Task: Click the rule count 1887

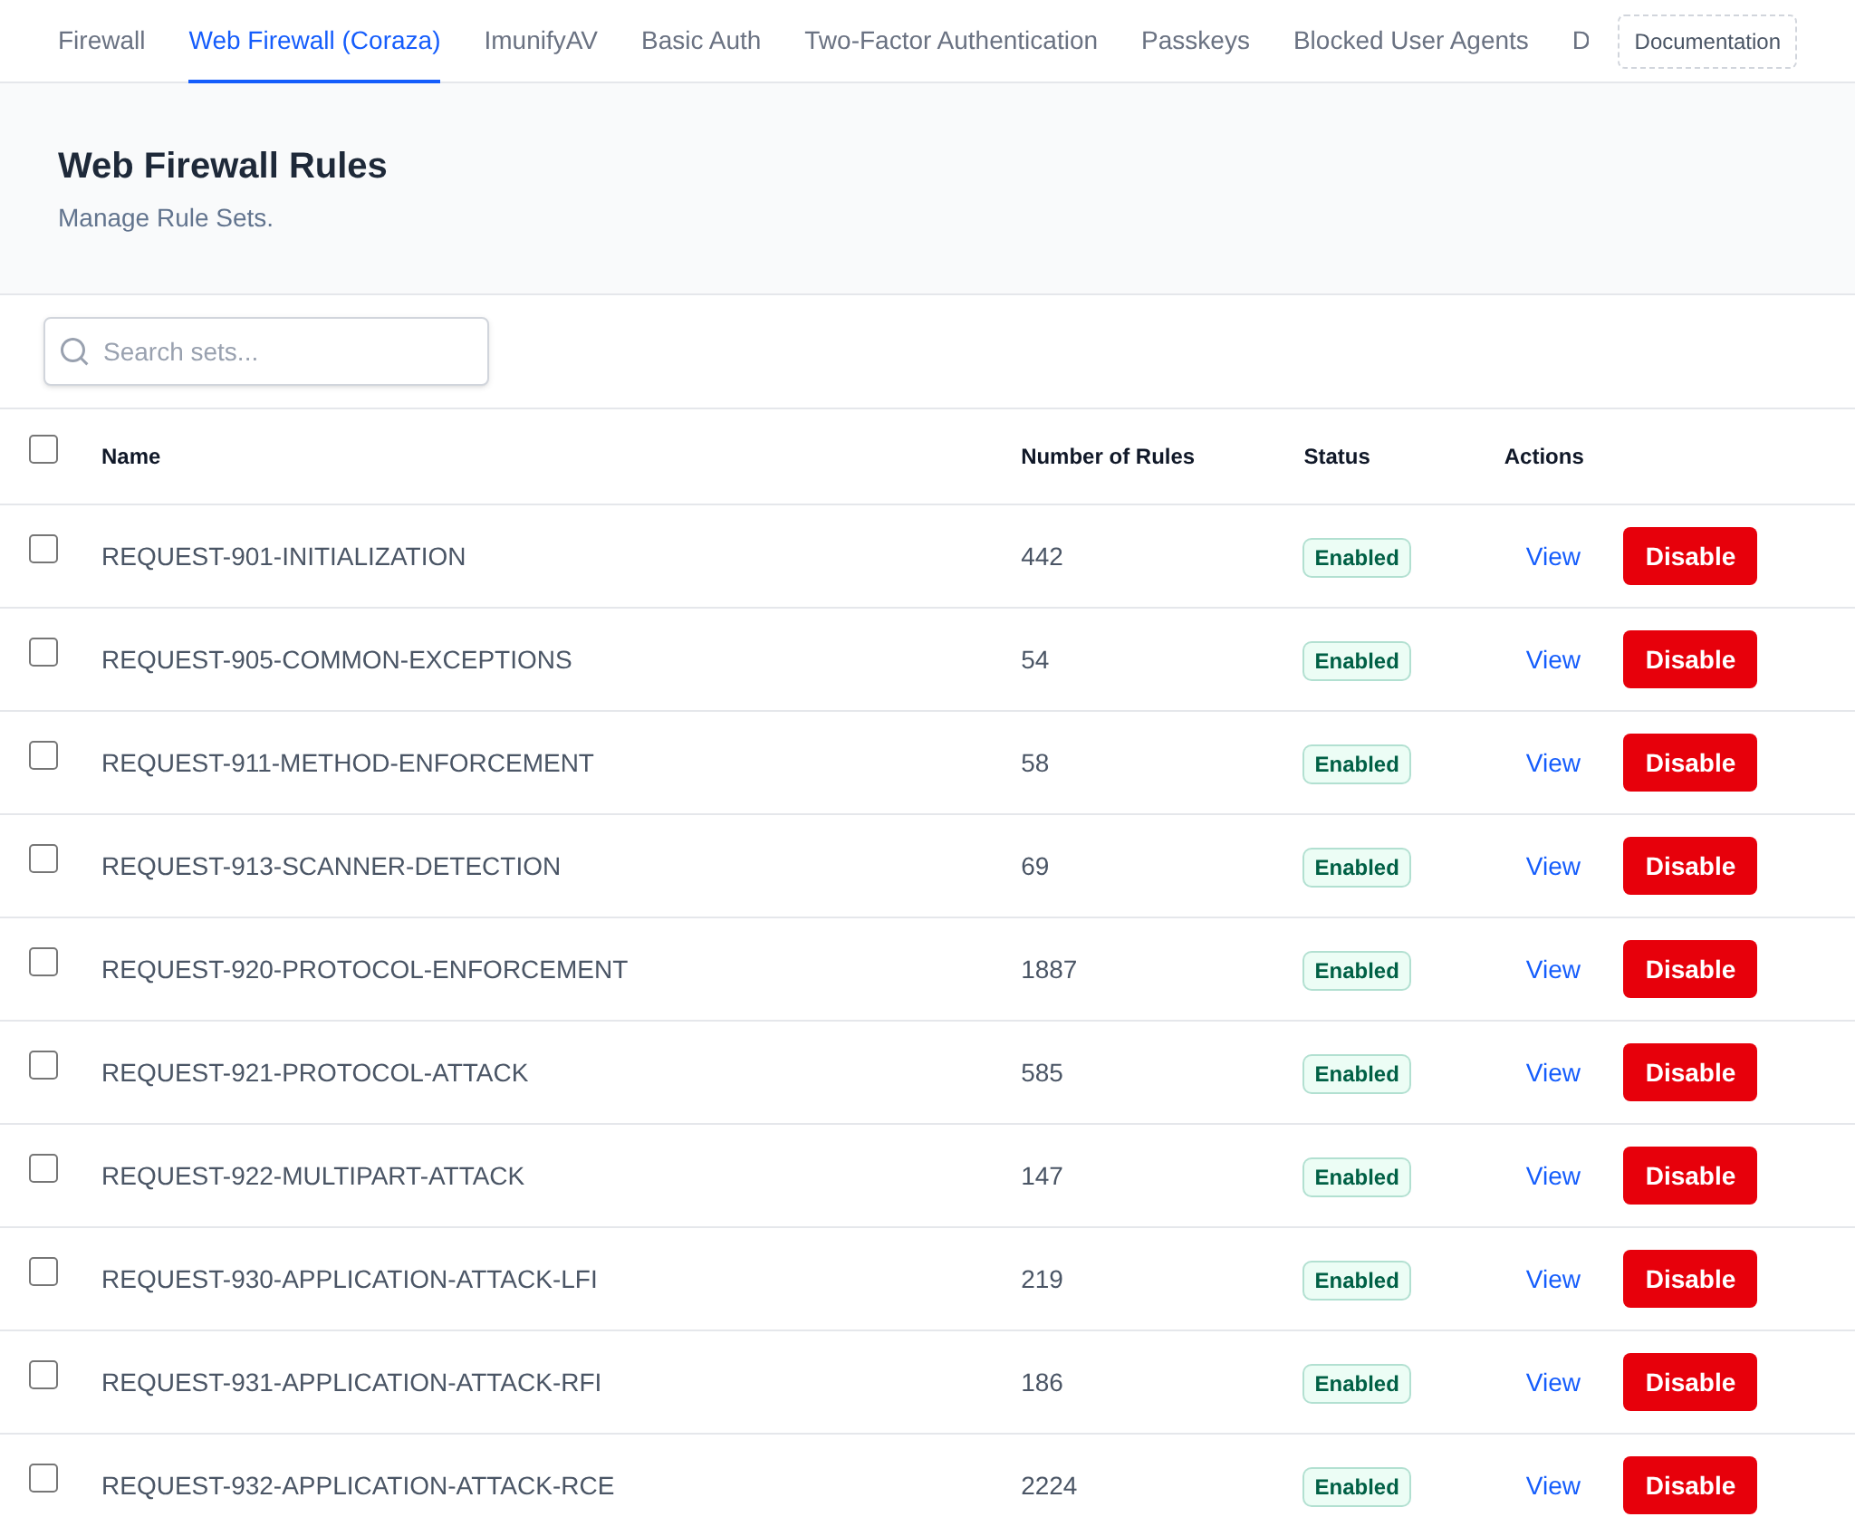Action: pos(1049,969)
